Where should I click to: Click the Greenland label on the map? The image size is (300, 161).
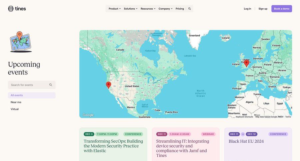(194, 36)
